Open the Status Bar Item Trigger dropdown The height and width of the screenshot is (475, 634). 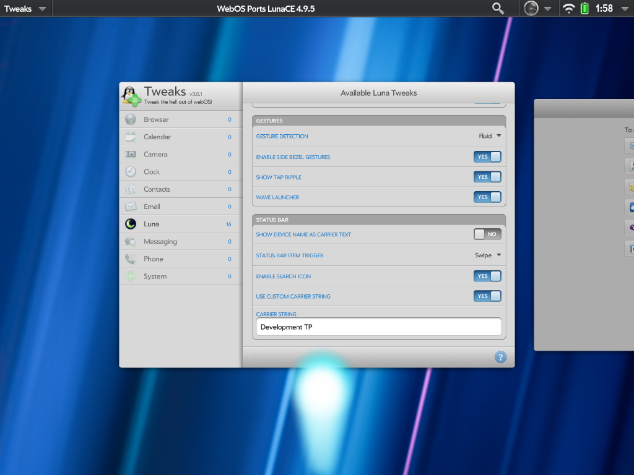[487, 255]
